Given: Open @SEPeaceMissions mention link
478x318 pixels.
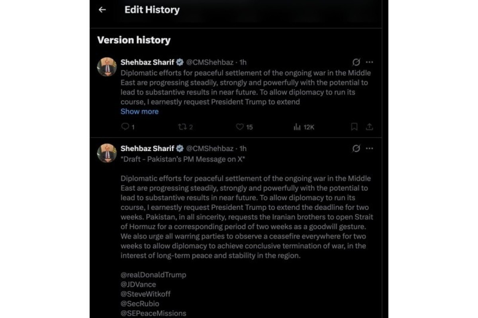Looking at the screenshot, I should click(153, 313).
